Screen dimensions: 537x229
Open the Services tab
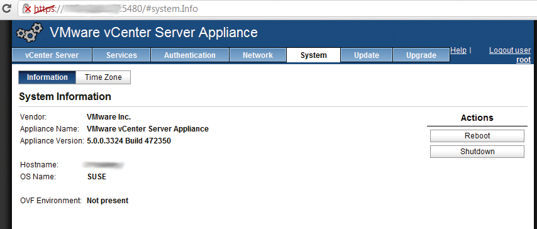pos(121,55)
